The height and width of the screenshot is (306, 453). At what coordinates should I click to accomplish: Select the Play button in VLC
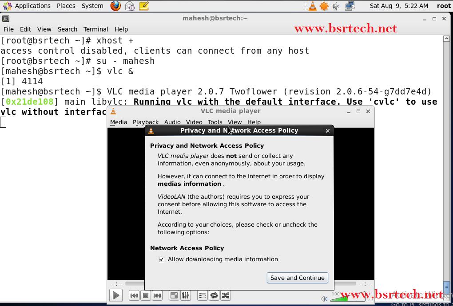tap(115, 295)
